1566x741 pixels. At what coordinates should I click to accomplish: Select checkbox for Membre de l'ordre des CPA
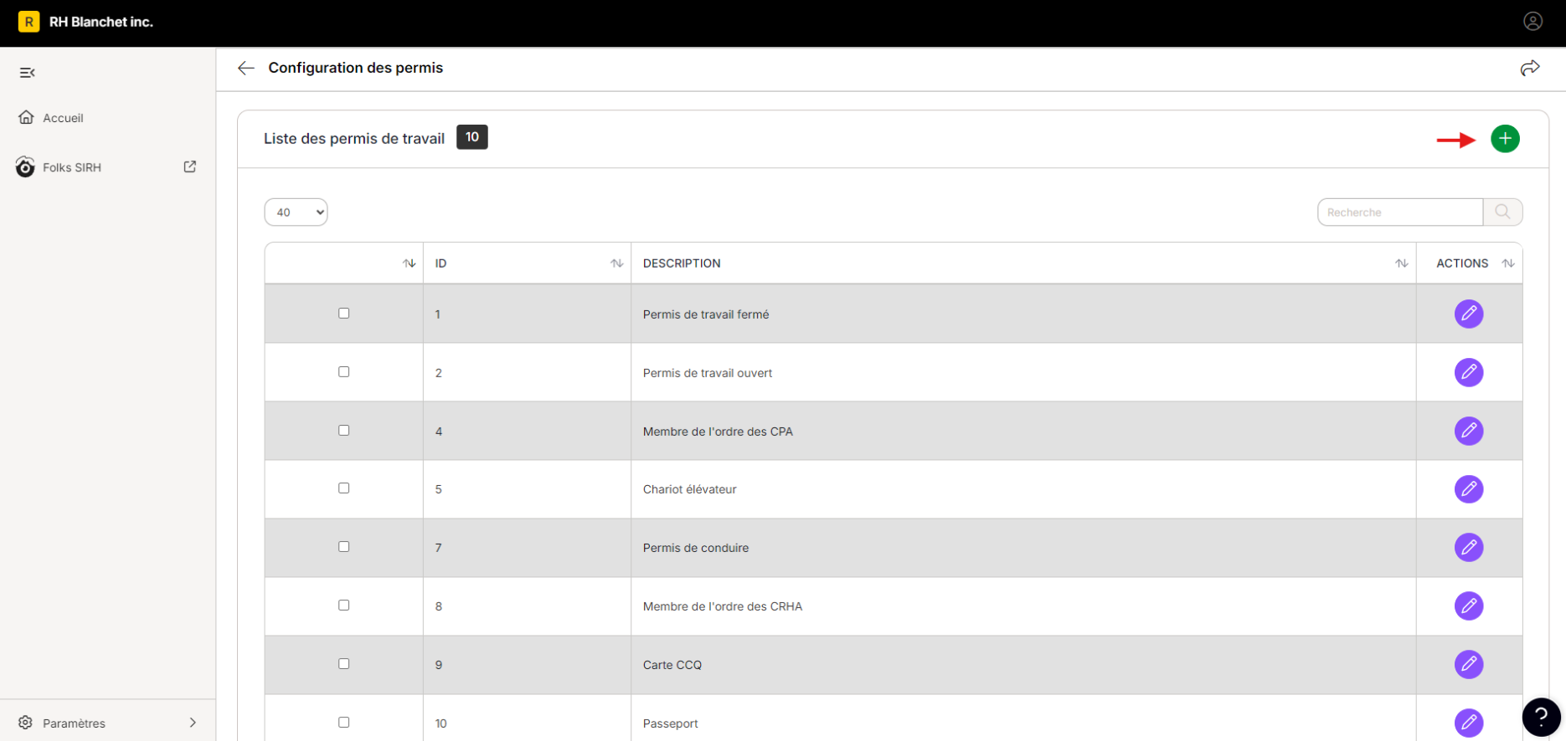(343, 431)
